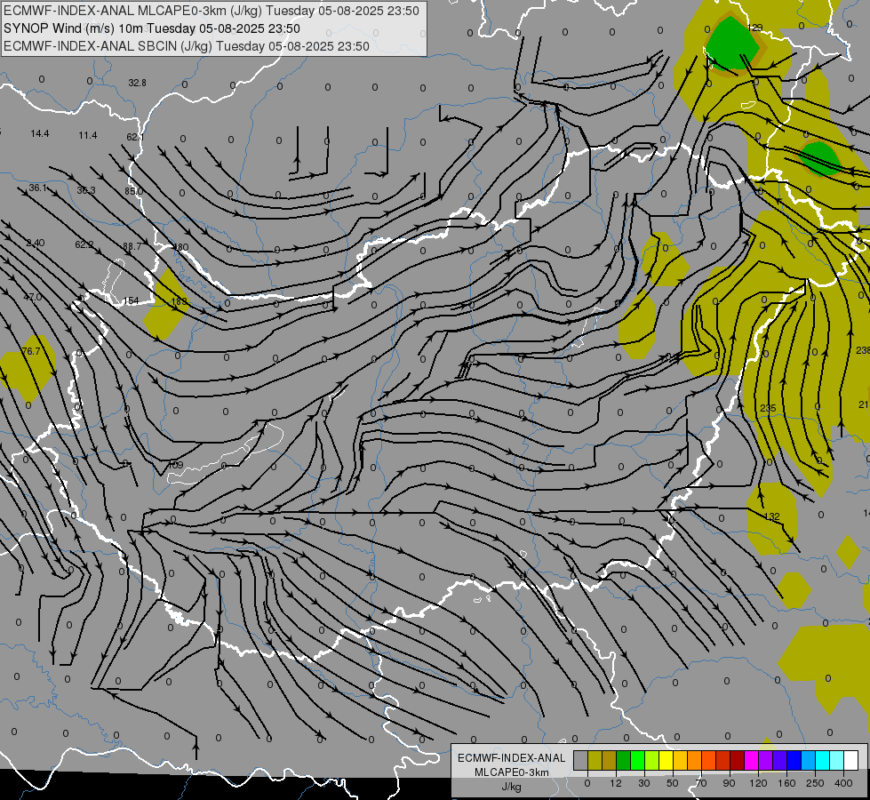Click the map value 47.0

coord(33,297)
